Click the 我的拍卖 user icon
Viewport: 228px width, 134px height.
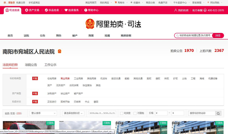point(176,10)
